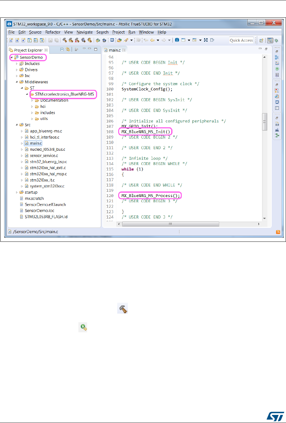This screenshot has width=286, height=423.
Task: Collapse the Src folder
Action: click(17, 125)
